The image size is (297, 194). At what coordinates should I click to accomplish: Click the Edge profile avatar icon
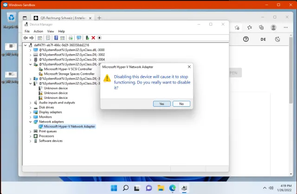[x=273, y=27]
